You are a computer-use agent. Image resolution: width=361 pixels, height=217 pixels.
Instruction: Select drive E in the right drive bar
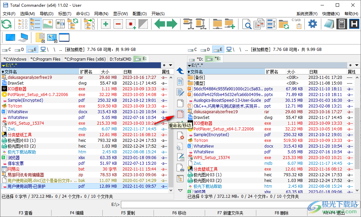click(218, 50)
